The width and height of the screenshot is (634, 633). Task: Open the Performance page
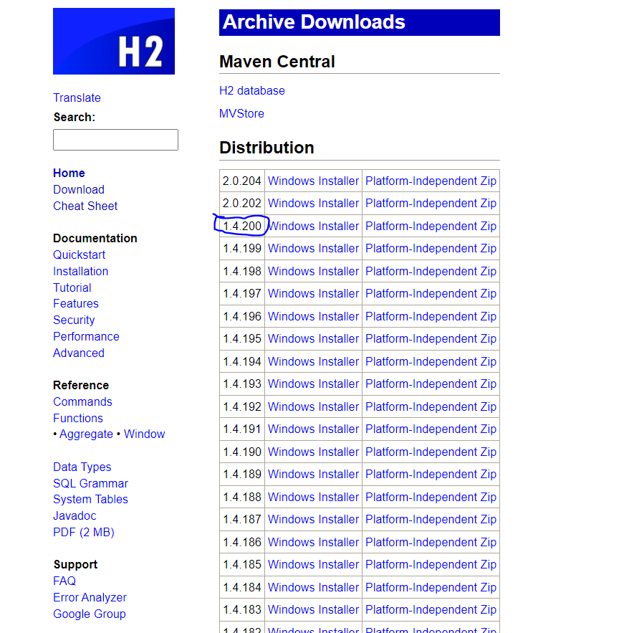pyautogui.click(x=87, y=337)
